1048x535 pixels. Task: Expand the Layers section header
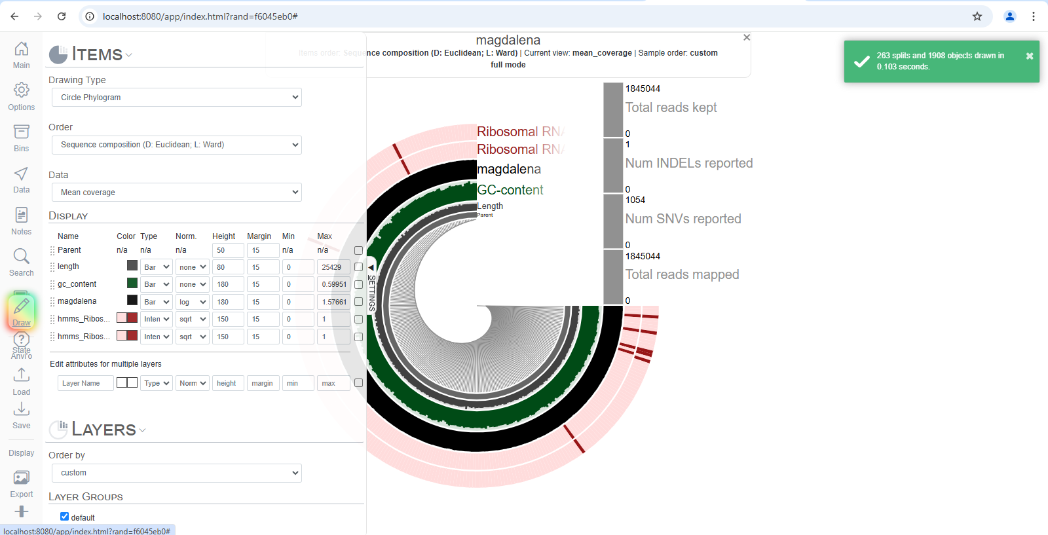(103, 430)
